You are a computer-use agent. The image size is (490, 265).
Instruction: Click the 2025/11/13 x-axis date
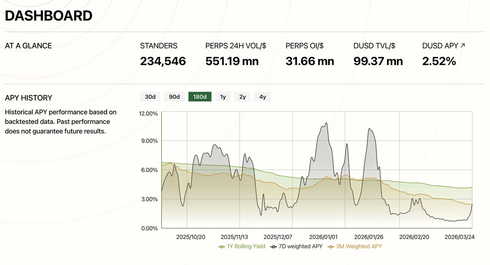click(x=234, y=237)
